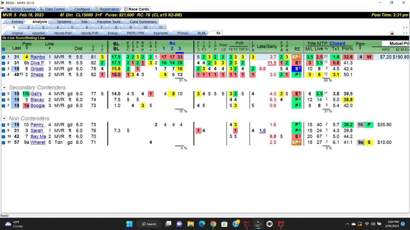
Task: Toggle the checkbox for the Grizab row
Action: 4,69
